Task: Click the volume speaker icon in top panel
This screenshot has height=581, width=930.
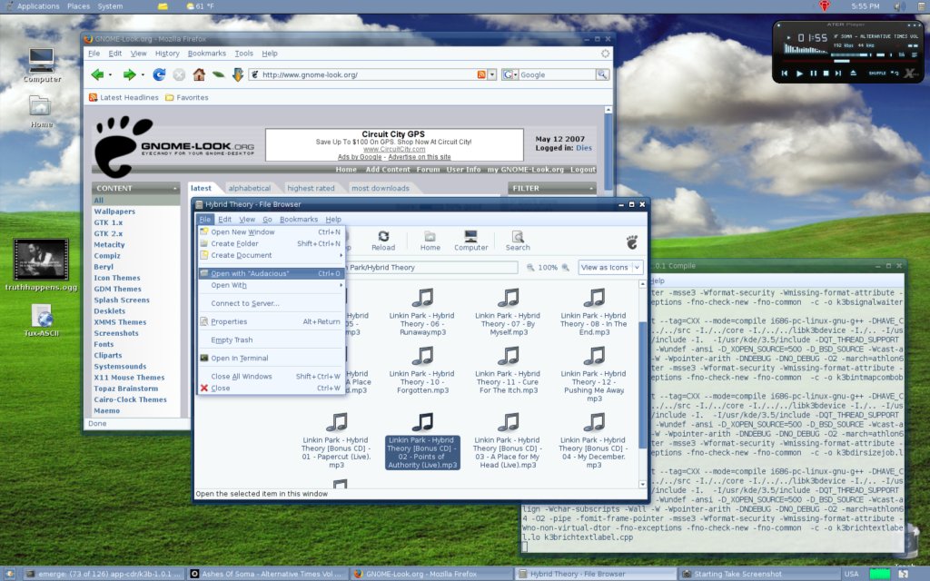Action: coord(899,6)
